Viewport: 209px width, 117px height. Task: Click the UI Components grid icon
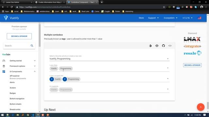(4, 71)
